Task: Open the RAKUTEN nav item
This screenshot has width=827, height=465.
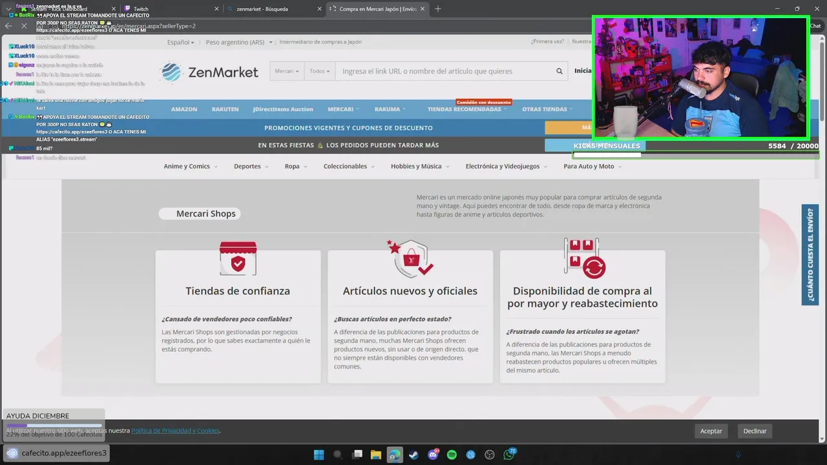Action: (x=225, y=109)
